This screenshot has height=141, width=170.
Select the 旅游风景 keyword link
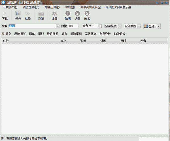point(52,34)
